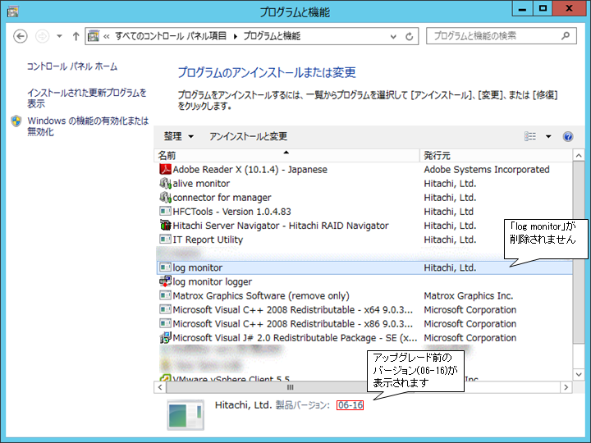Click the Adobe Reader X icon
591x443 pixels.
click(165, 170)
